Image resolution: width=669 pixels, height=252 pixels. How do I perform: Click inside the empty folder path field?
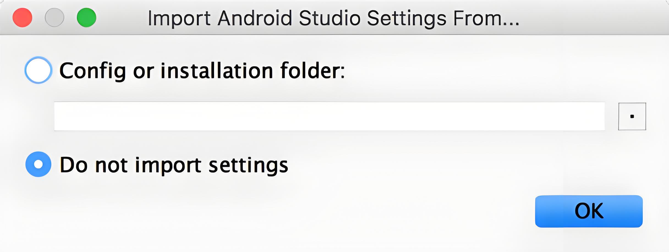(329, 116)
